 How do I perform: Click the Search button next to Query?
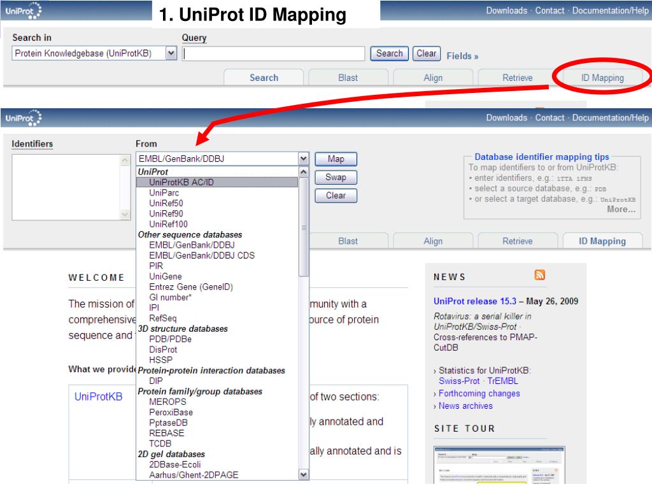pos(389,53)
